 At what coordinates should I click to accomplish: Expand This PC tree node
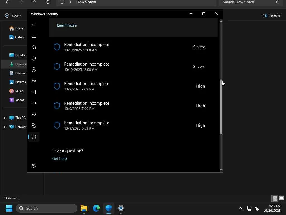point(4,118)
